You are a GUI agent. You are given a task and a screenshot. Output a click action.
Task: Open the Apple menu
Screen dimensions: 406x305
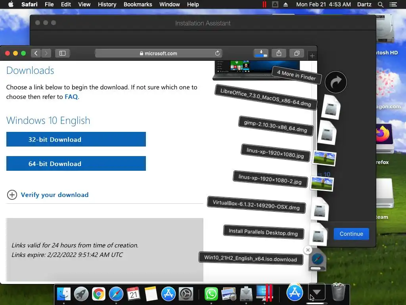11,4
